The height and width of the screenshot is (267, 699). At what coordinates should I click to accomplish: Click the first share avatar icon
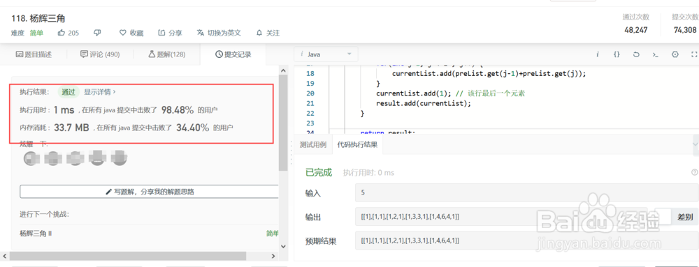click(31, 158)
